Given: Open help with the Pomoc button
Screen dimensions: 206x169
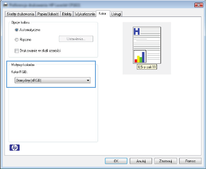Looking at the screenshot, I should click(x=190, y=161).
